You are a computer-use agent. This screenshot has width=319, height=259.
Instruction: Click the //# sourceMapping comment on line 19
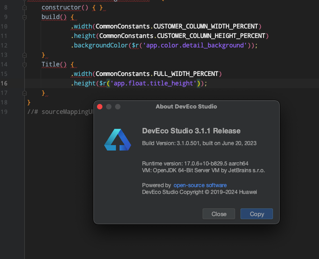click(60, 112)
